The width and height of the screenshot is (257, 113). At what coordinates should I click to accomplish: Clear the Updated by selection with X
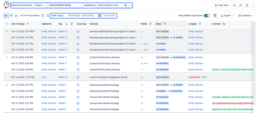(126, 5)
